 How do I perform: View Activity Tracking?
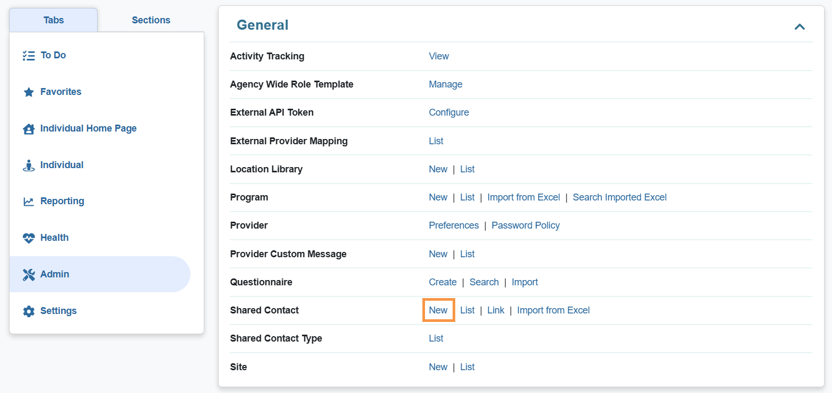(438, 56)
